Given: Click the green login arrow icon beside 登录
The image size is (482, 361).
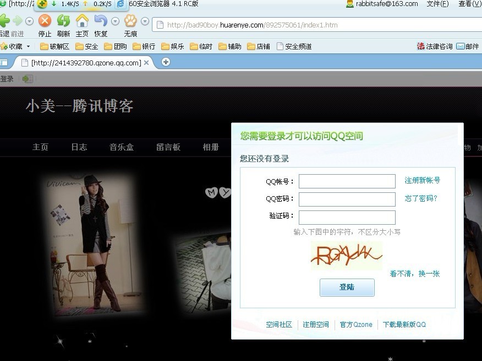Looking at the screenshot, I should [27, 79].
